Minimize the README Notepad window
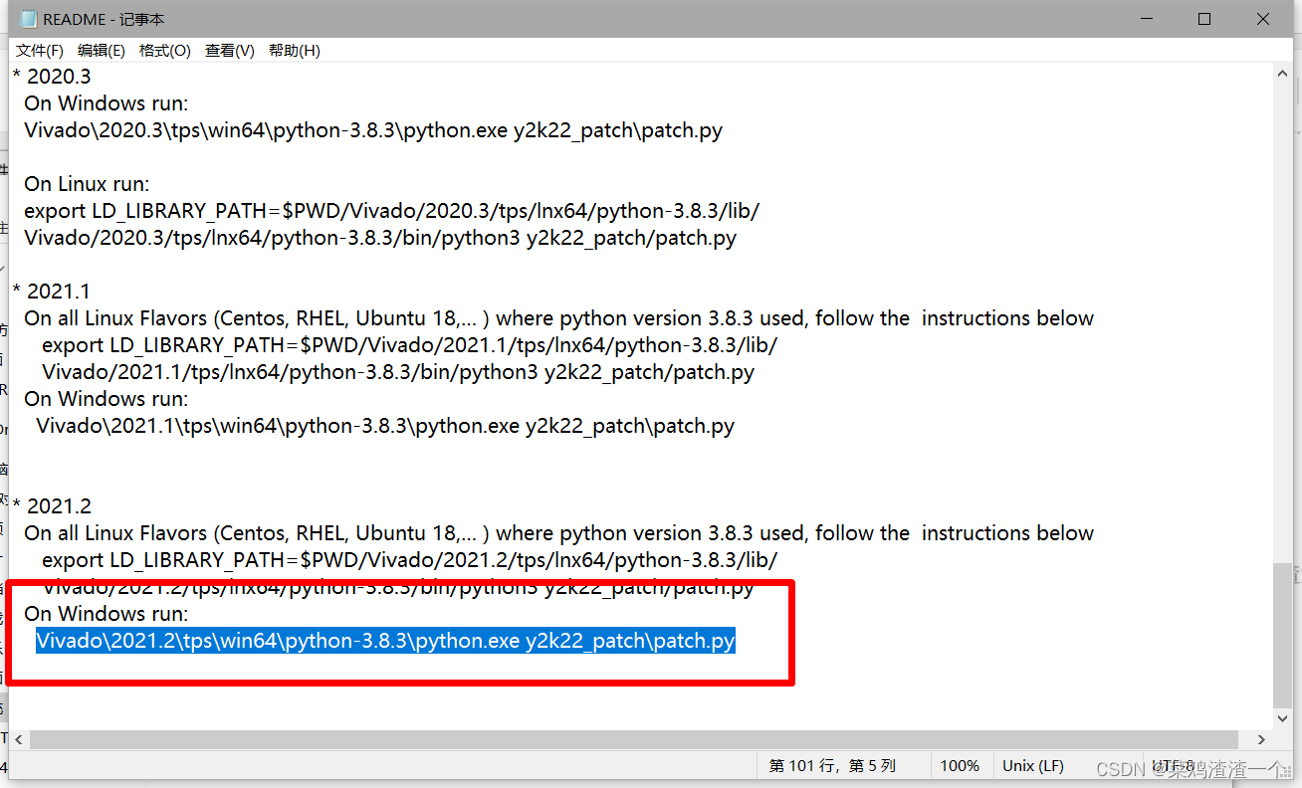 (x=1145, y=19)
